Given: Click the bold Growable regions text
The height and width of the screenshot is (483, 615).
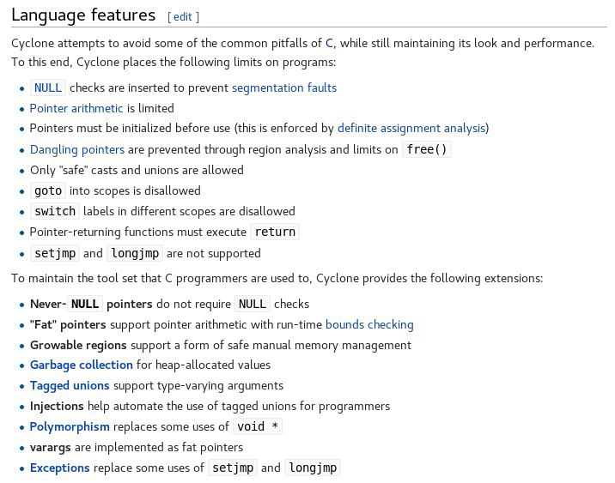Looking at the screenshot, I should click(78, 346).
